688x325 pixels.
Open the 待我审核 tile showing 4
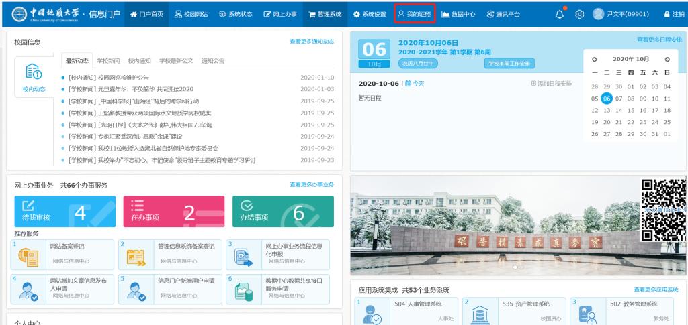[x=64, y=212]
